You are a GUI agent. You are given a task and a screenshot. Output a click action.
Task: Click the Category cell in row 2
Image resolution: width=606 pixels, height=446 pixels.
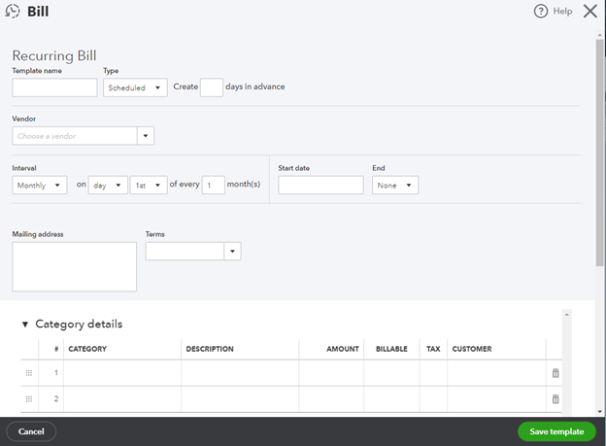click(x=122, y=398)
